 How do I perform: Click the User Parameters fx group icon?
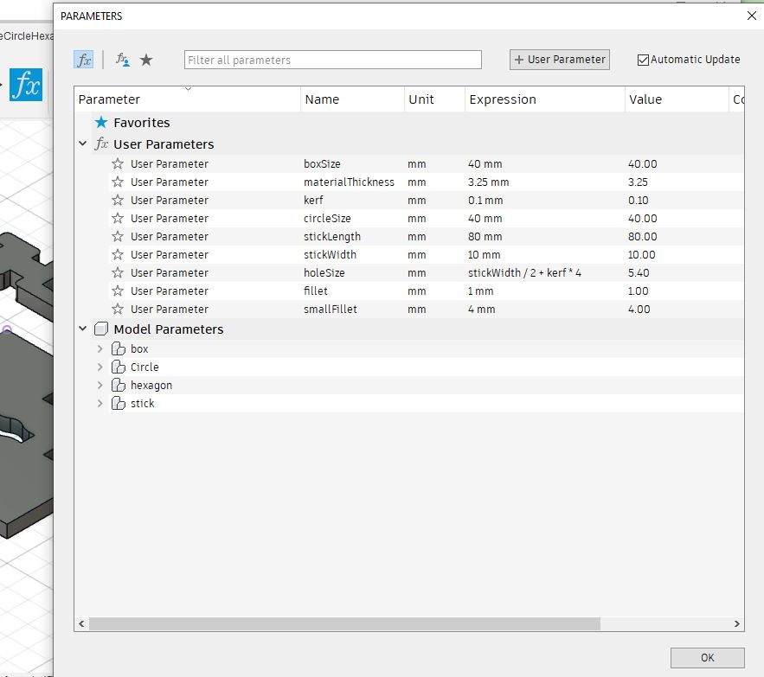pyautogui.click(x=101, y=144)
